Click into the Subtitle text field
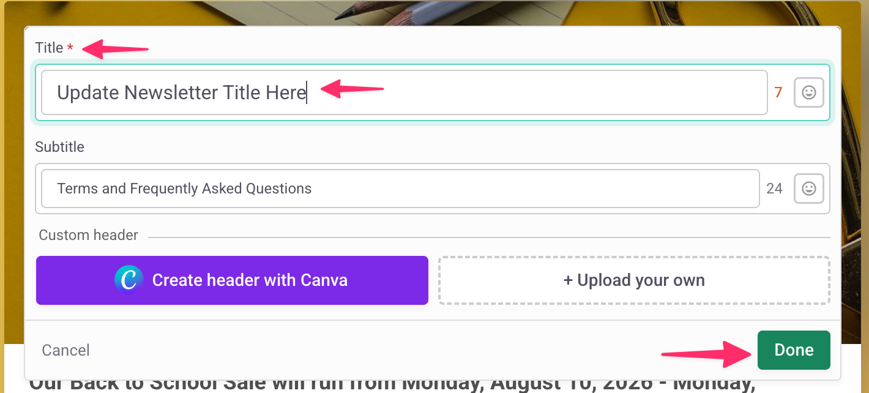Image resolution: width=869 pixels, height=393 pixels. tap(400, 189)
